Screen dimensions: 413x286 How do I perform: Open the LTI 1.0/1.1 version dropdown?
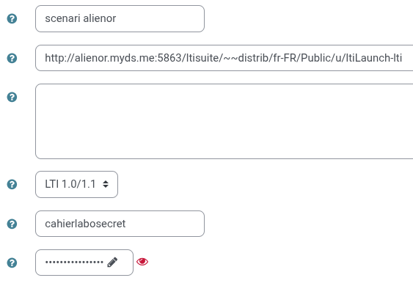click(76, 184)
